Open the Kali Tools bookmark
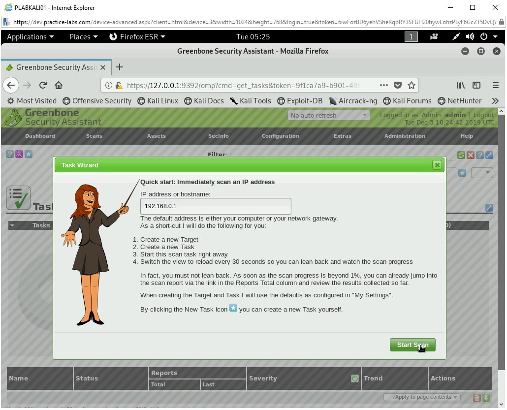Screen dimensions: 507x410 250,101
